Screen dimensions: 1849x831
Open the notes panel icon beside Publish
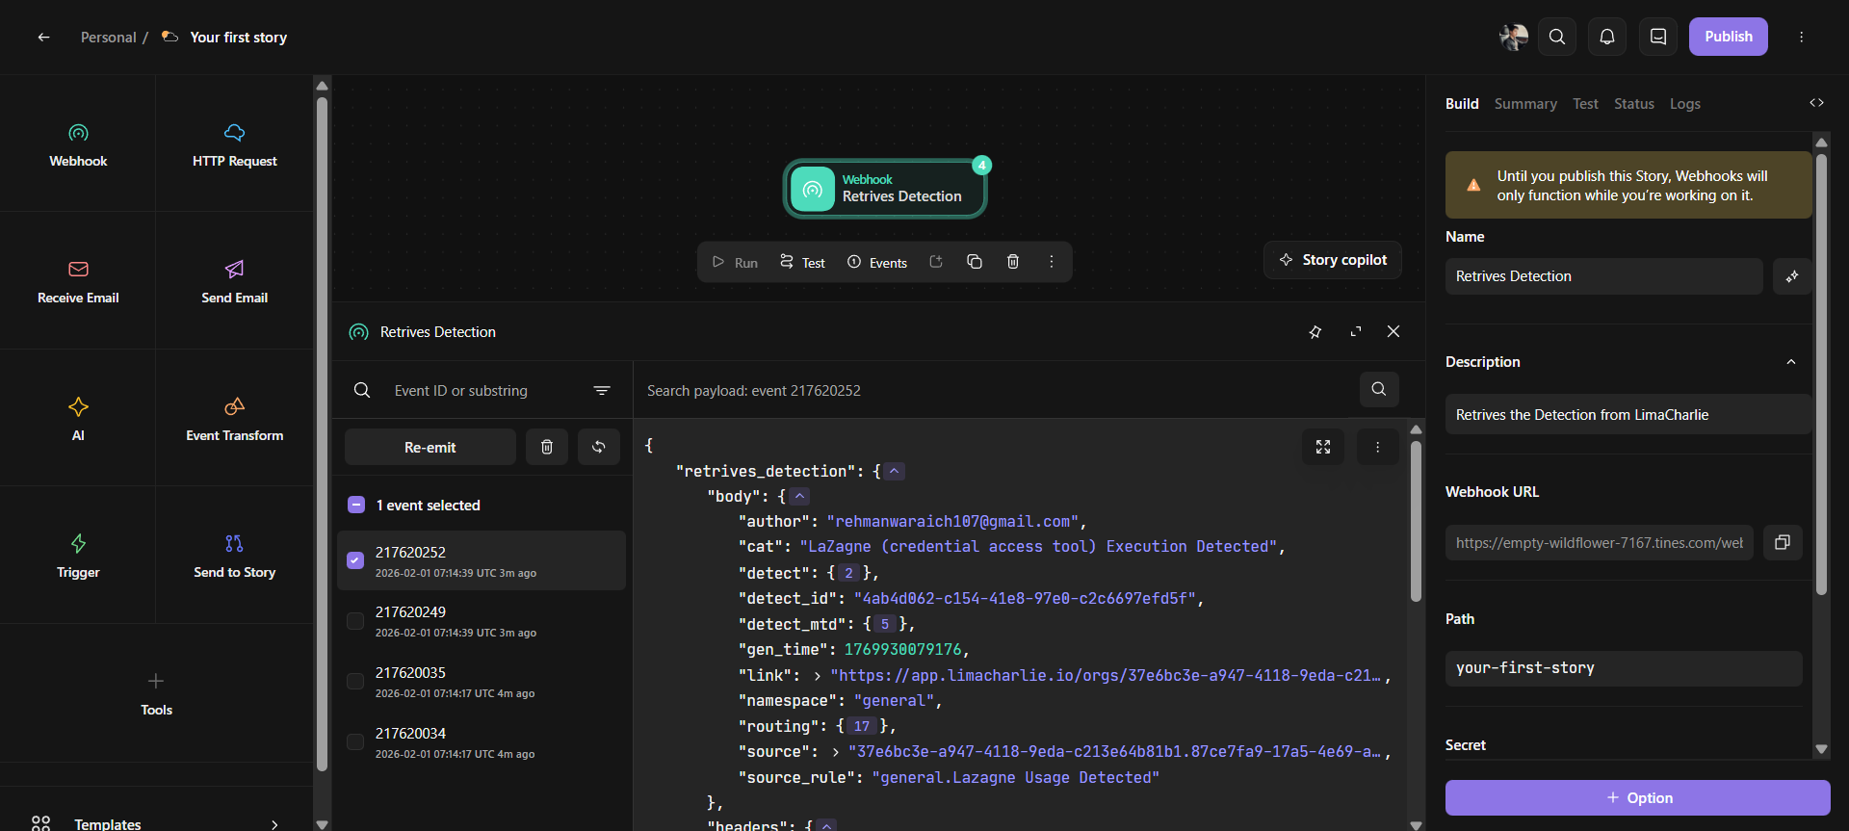point(1658,37)
